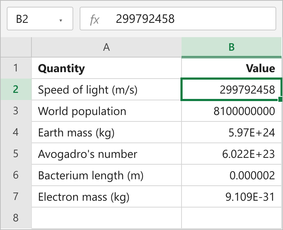The height and width of the screenshot is (230, 283).
Task: Select row 6 header
Action: [x=16, y=175]
